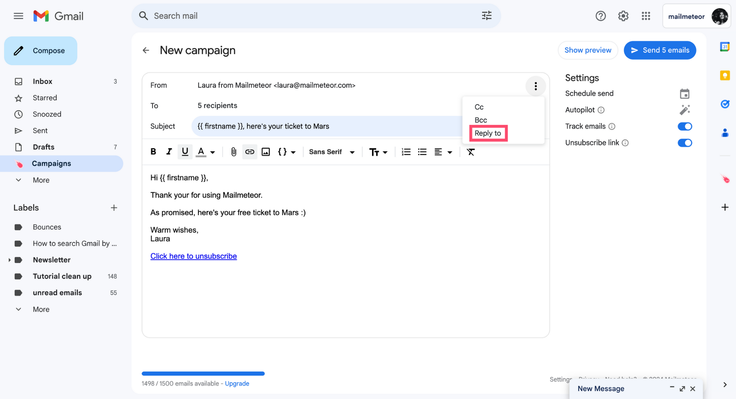Image resolution: width=736 pixels, height=399 pixels.
Task: Apply bold formatting
Action: 153,152
